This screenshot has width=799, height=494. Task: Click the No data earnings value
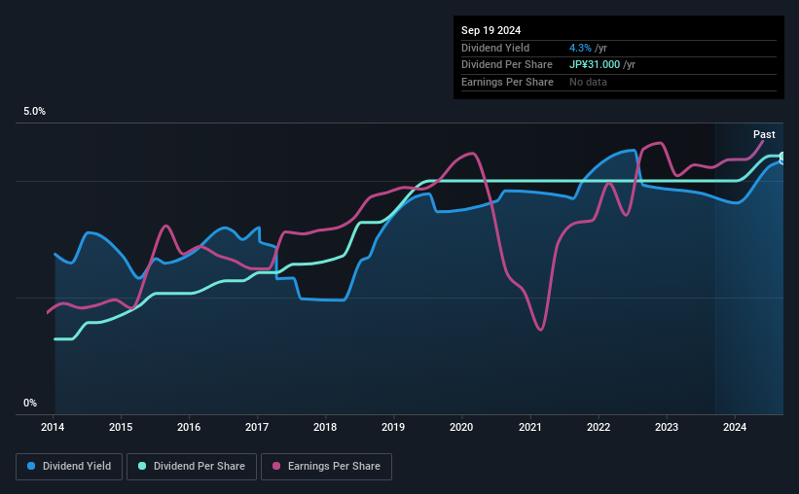click(x=588, y=82)
